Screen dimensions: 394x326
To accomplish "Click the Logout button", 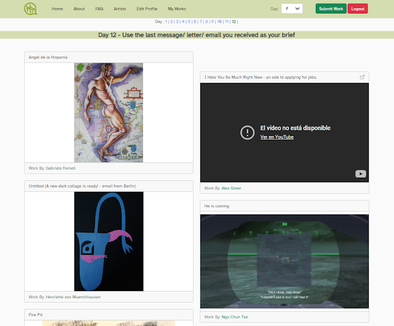I will (x=358, y=9).
